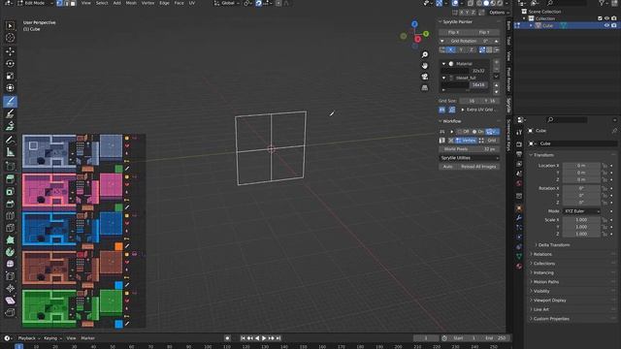
Task: Click the play animation button
Action: pyautogui.click(x=264, y=338)
